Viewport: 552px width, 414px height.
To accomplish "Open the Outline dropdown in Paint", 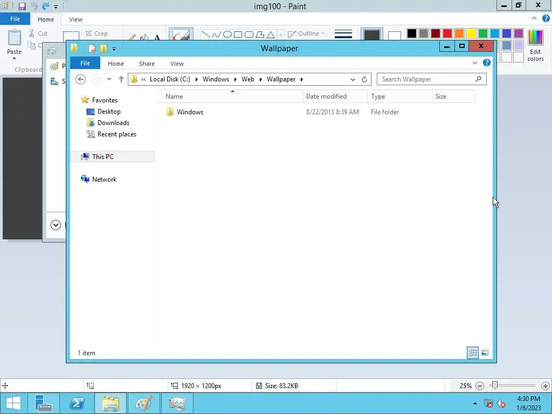I will [x=306, y=33].
